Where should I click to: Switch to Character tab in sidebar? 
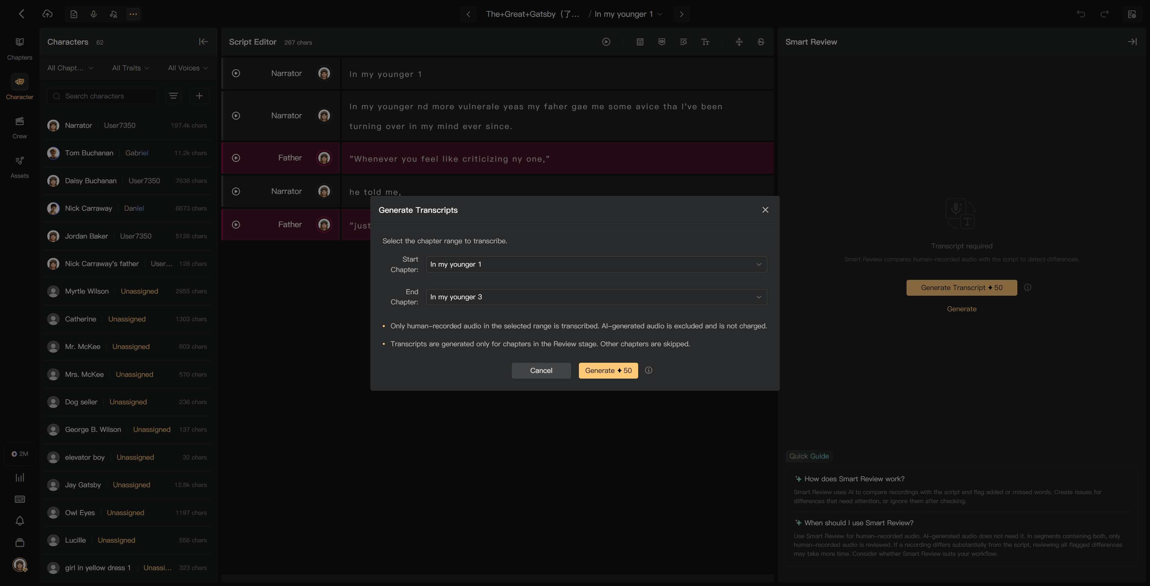point(20,87)
